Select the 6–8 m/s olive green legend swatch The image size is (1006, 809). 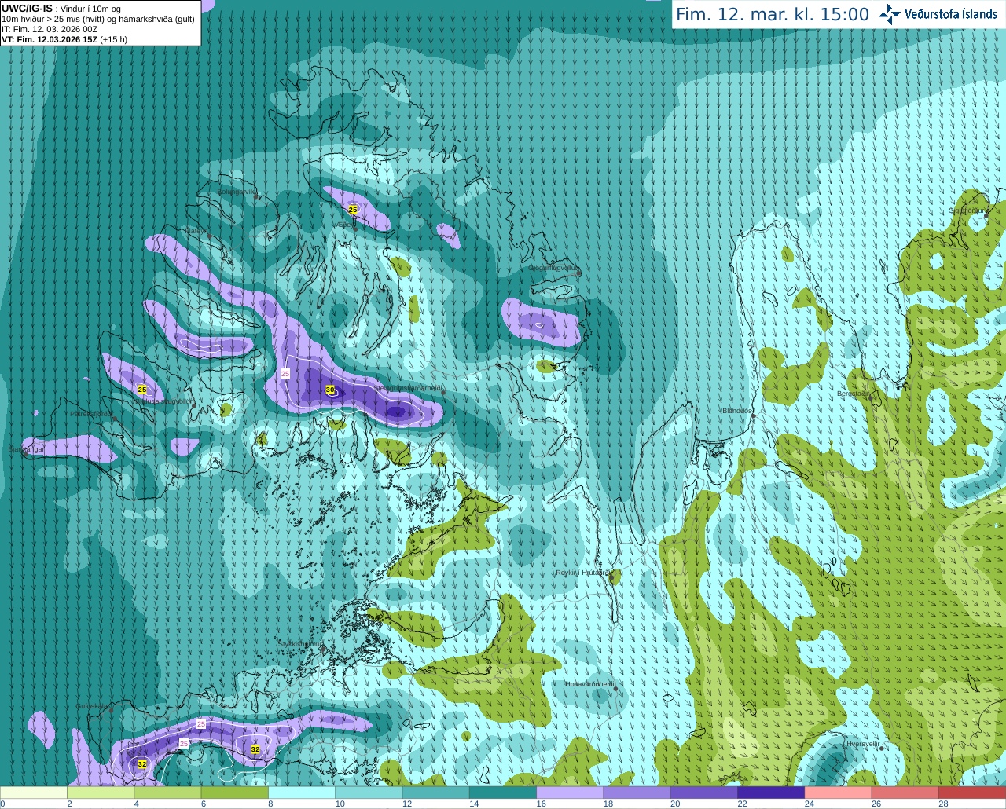pos(235,793)
